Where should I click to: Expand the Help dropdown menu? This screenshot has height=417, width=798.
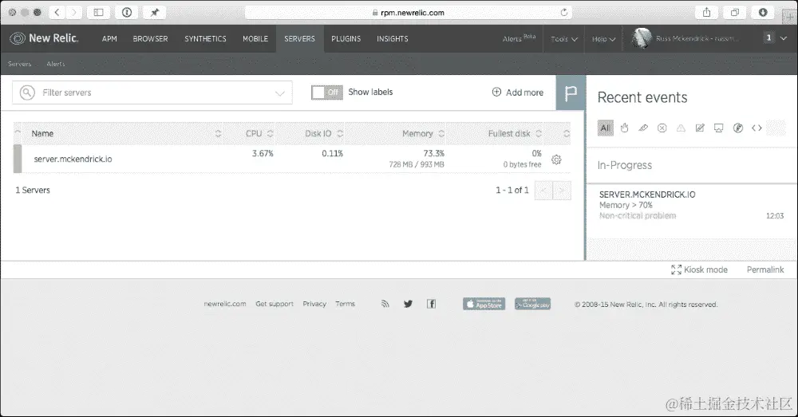pyautogui.click(x=603, y=38)
